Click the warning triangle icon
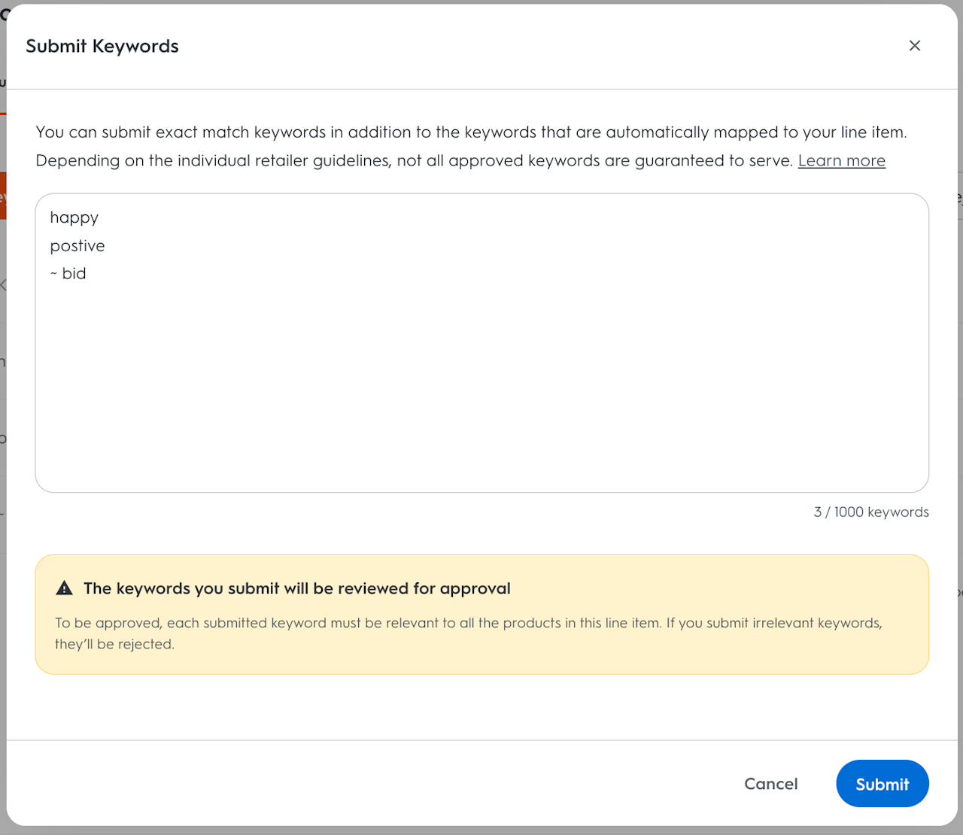Image resolution: width=963 pixels, height=835 pixels. point(65,588)
